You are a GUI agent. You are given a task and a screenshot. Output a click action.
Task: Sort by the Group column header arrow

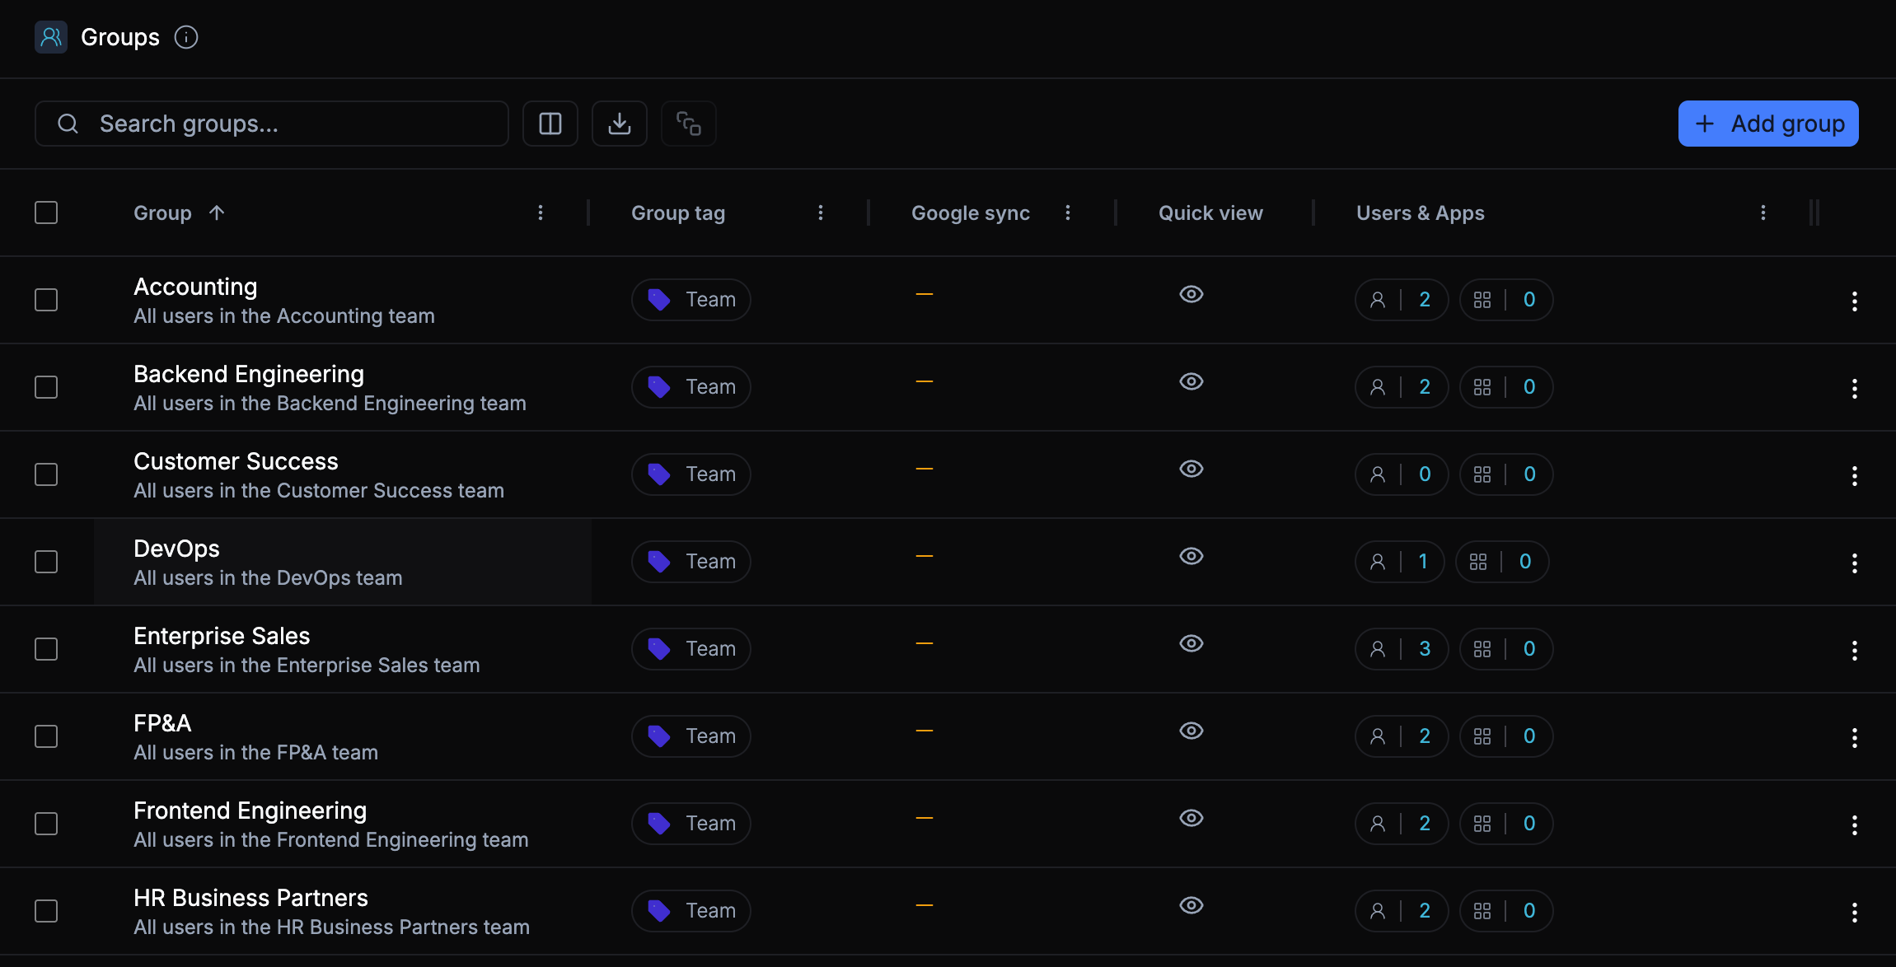[x=216, y=213]
